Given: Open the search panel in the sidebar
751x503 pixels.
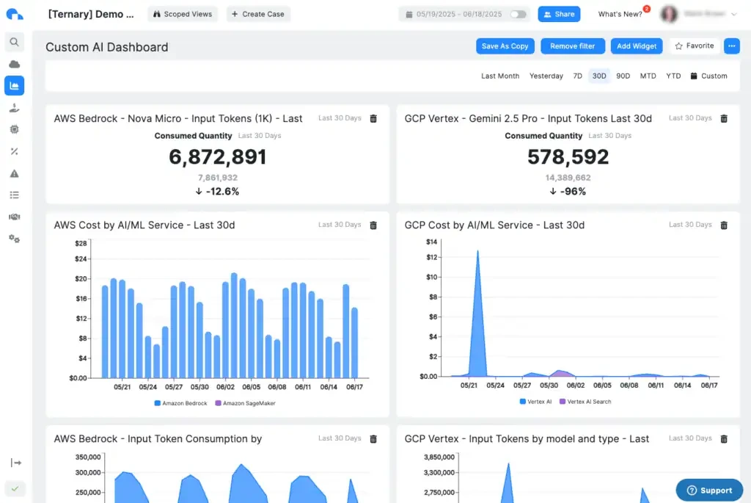Looking at the screenshot, I should [x=15, y=42].
